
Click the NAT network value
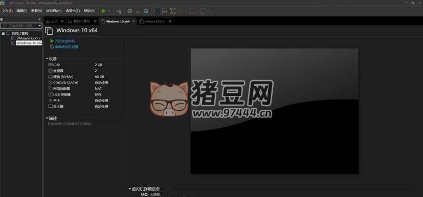(x=98, y=88)
